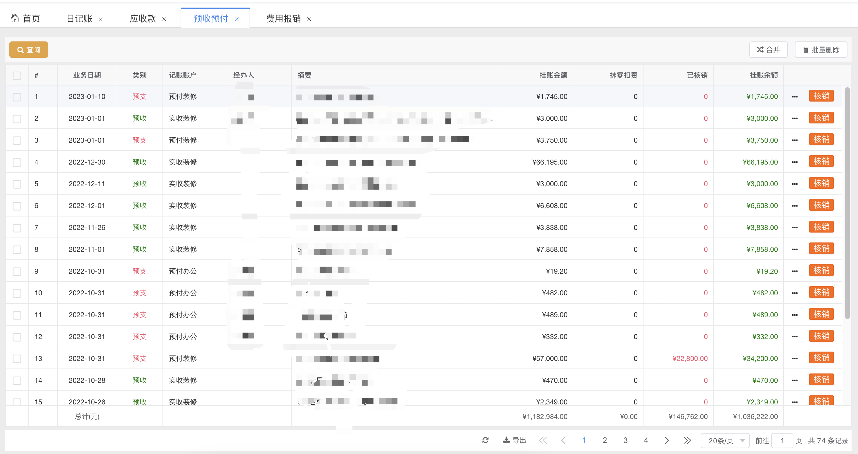
Task: Click the date 2022-12-30 cell
Action: 87,162
